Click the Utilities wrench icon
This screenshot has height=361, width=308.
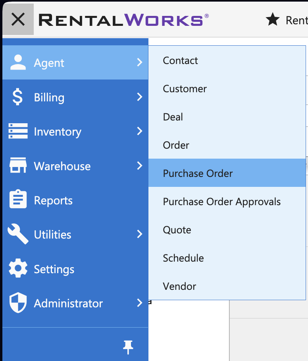point(18,234)
